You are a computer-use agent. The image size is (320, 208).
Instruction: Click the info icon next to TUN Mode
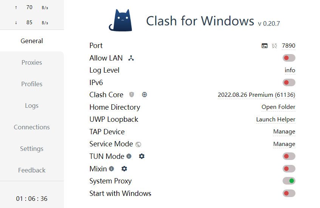(129, 156)
